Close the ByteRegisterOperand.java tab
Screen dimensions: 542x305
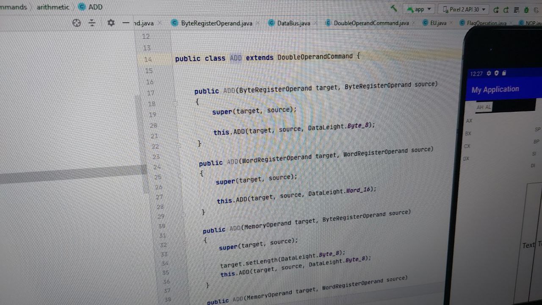pos(257,23)
